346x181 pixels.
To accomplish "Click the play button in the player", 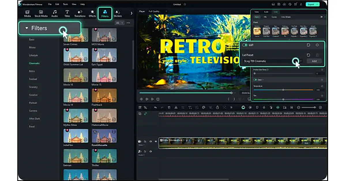I will [x=153, y=99].
